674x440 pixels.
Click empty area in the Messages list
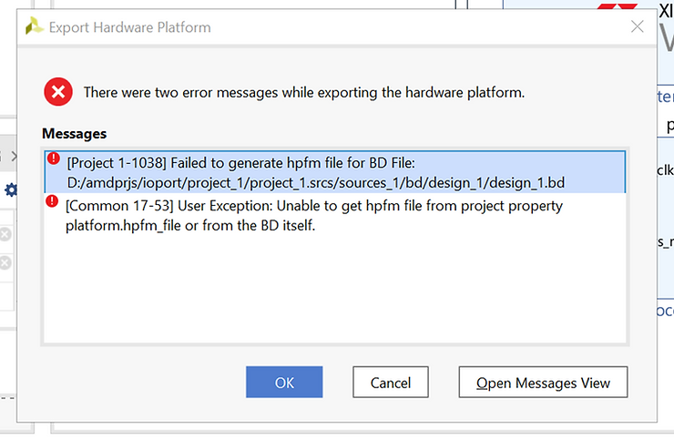pyautogui.click(x=333, y=292)
